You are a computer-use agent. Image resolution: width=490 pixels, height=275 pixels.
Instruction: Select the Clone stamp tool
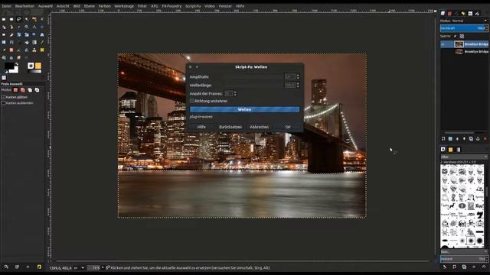[x=34, y=50]
